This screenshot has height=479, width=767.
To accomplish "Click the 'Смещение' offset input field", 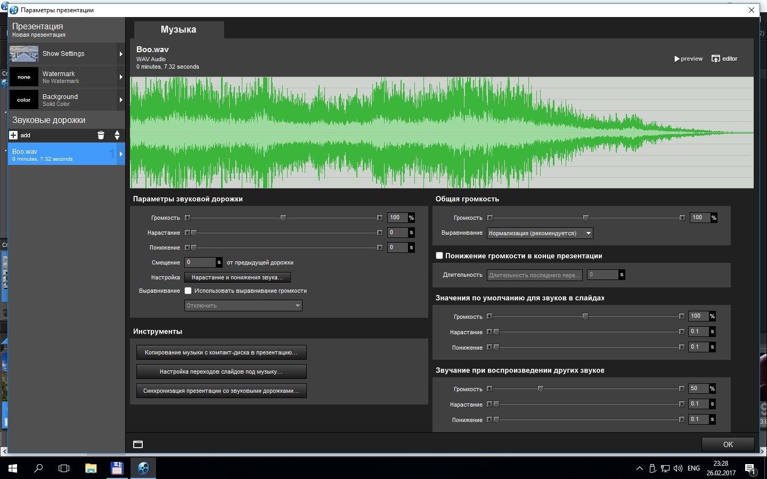I will [x=200, y=262].
